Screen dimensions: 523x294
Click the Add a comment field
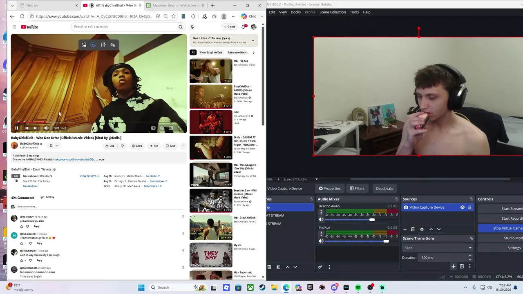pos(98,207)
